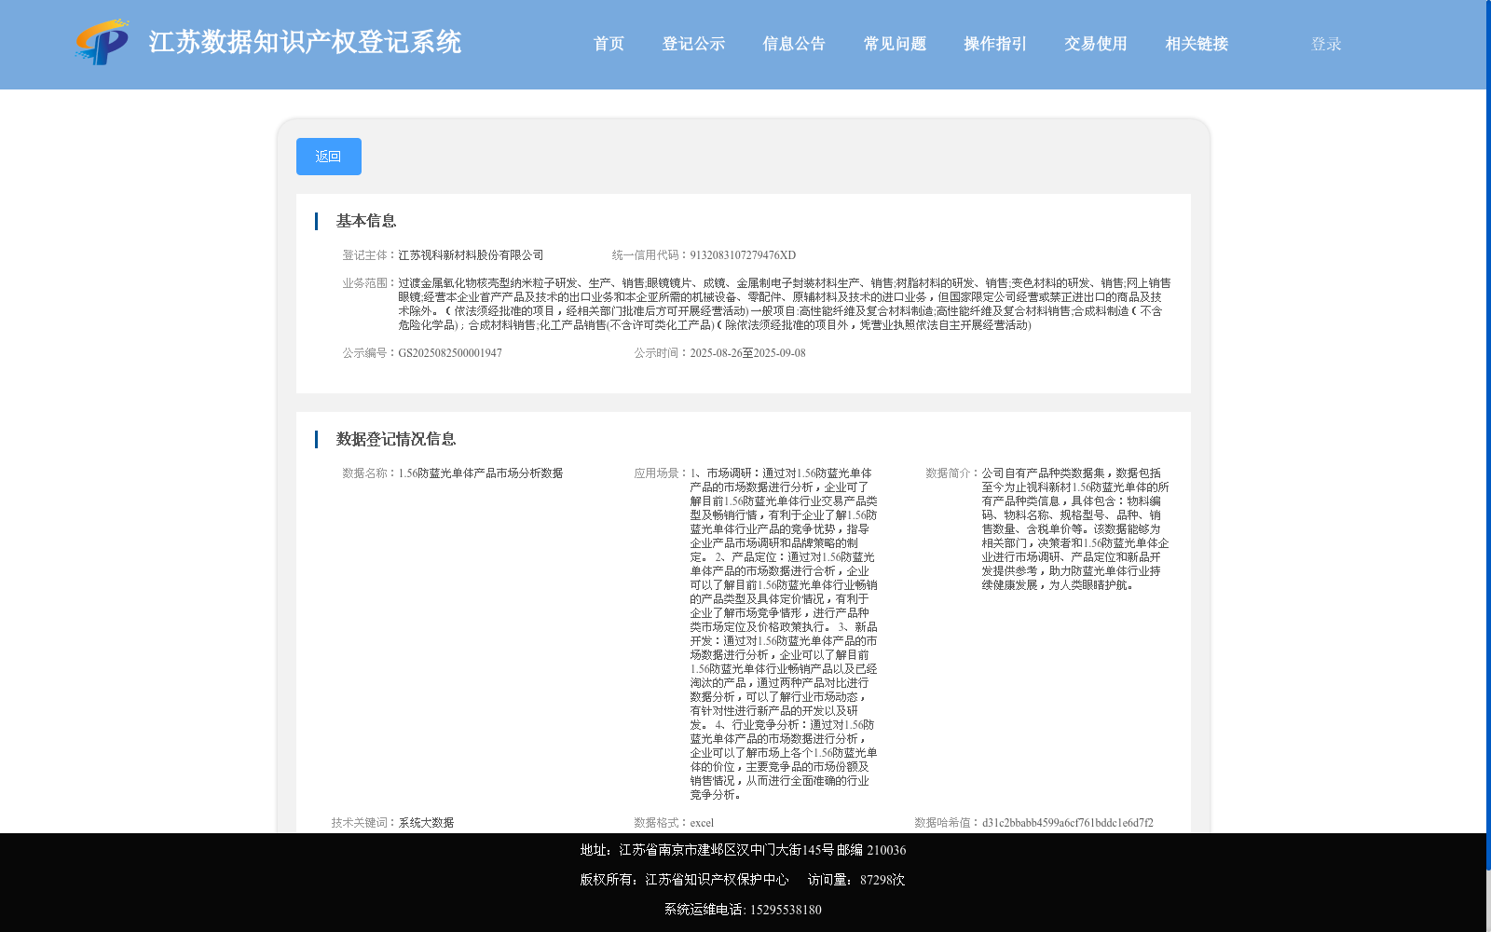Viewport: 1491px width, 932px height.
Task: Click footer support phone 15295538180
Action: pyautogui.click(x=786, y=910)
